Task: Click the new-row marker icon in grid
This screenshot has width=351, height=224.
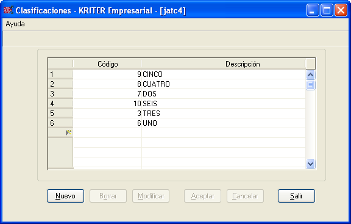Action: point(68,132)
